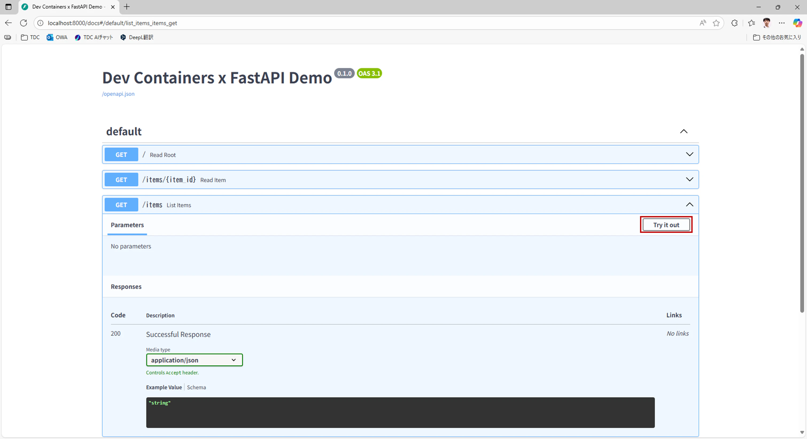Click the "No parameters" text

click(x=131, y=246)
